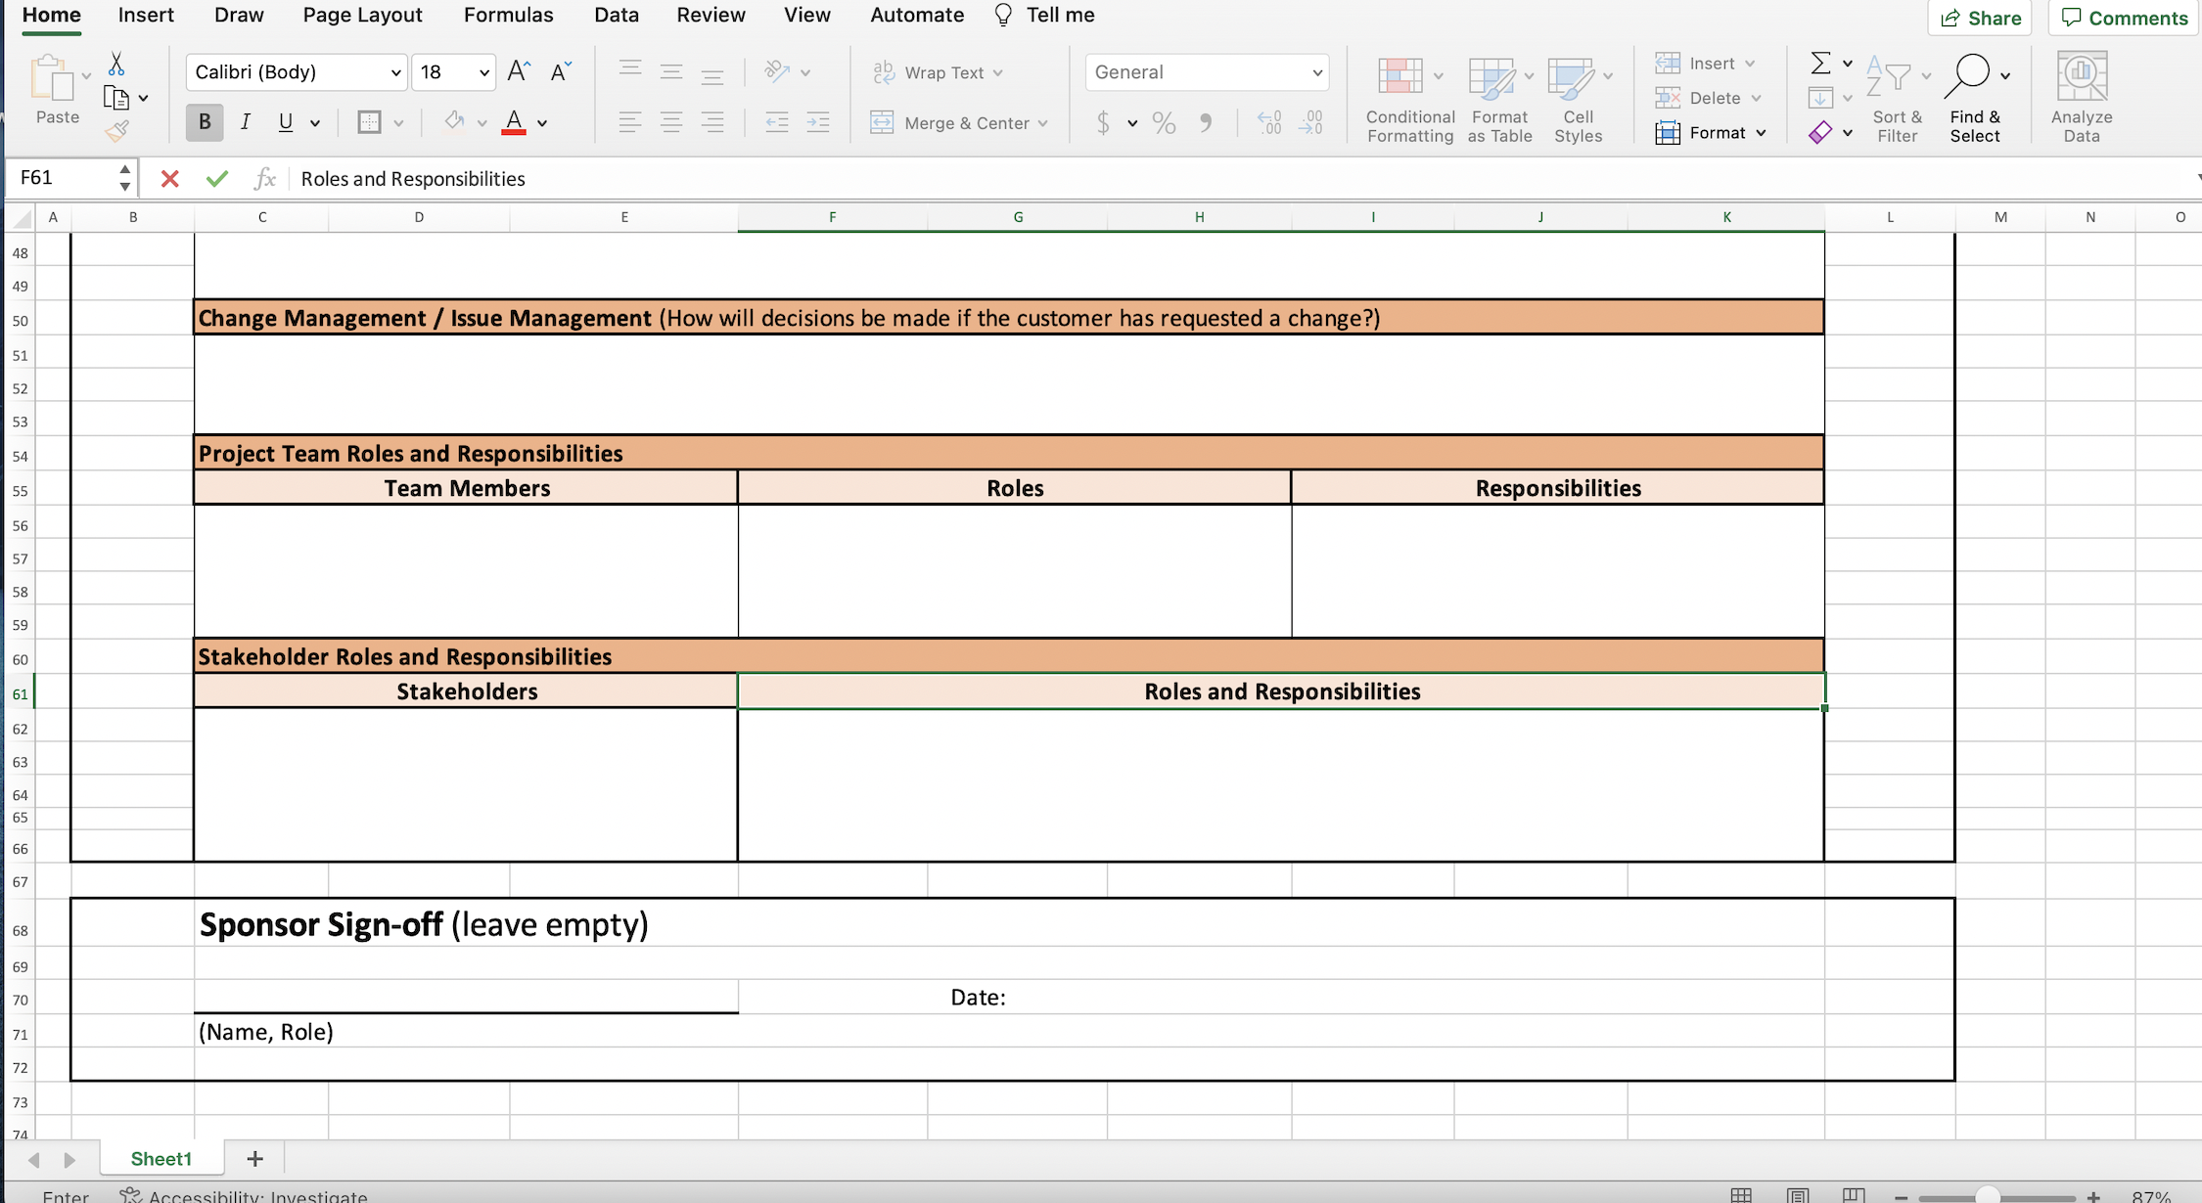
Task: Open Insert Function fx button
Action: (x=264, y=178)
